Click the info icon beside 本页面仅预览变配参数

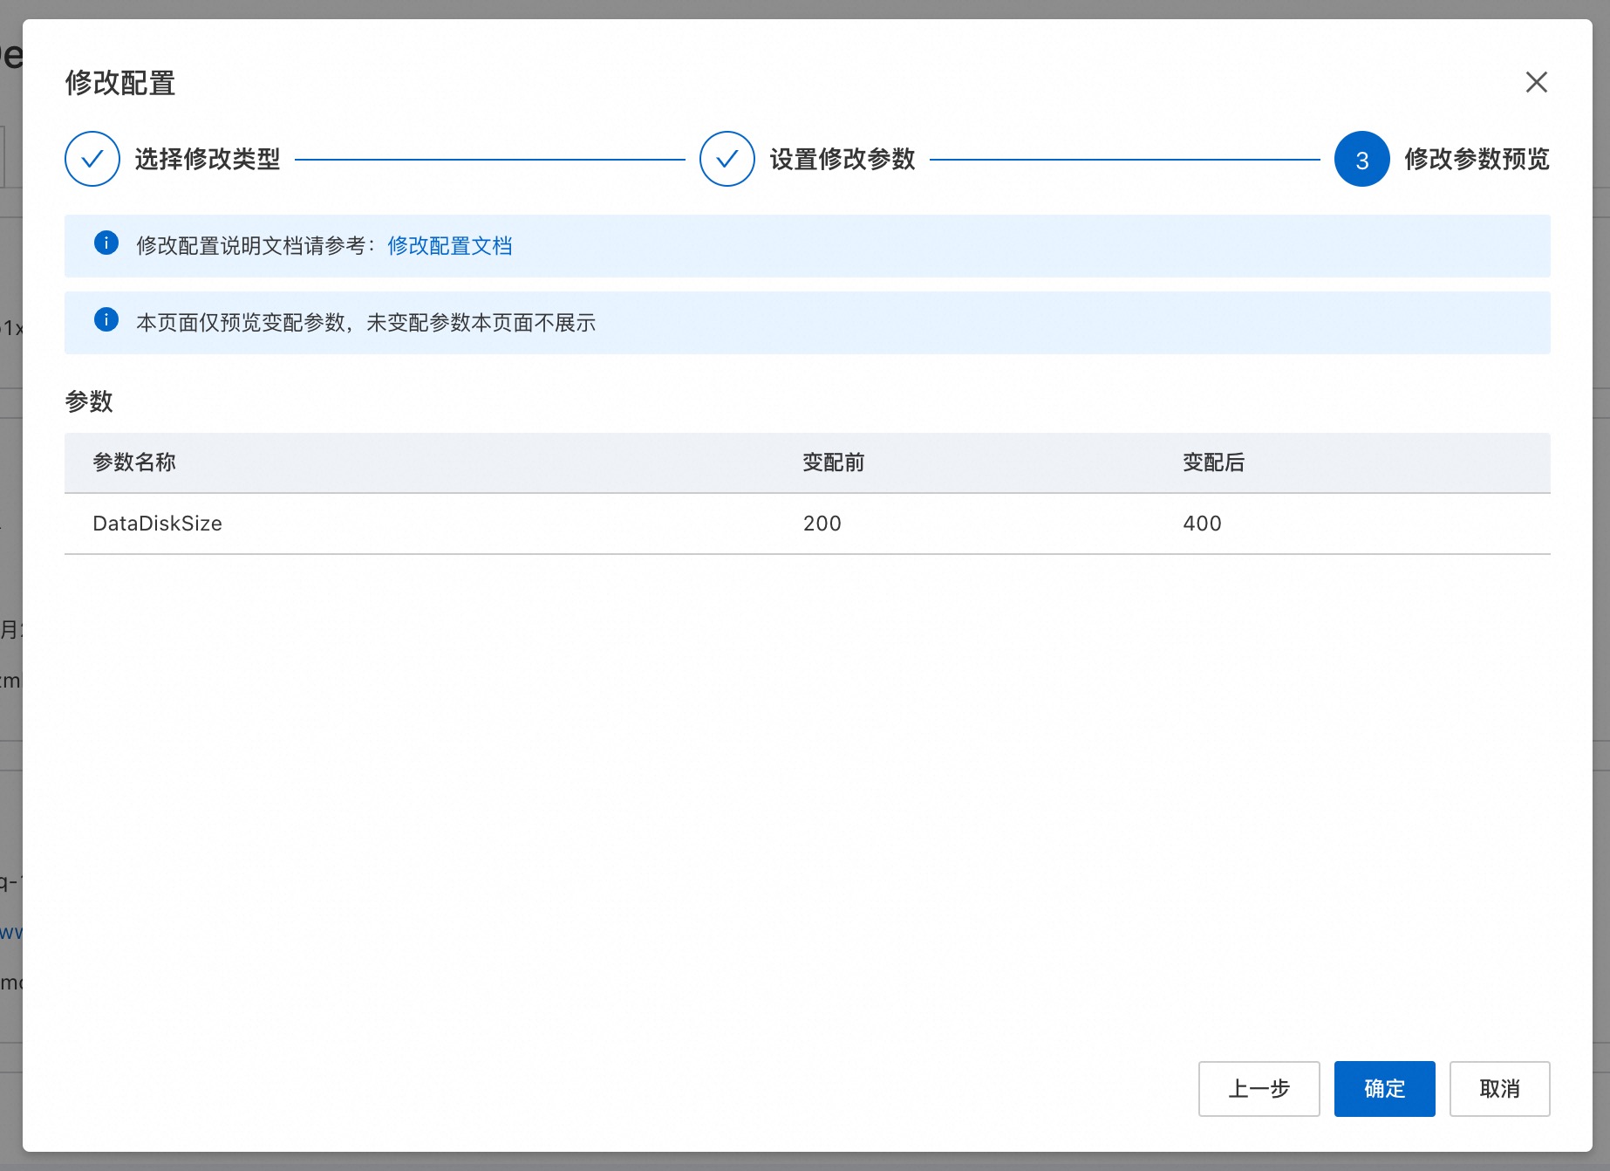point(106,320)
